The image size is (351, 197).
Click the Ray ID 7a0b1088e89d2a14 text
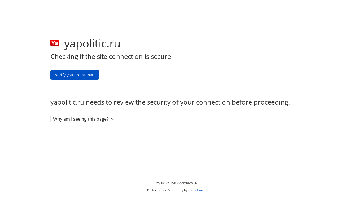point(175,183)
